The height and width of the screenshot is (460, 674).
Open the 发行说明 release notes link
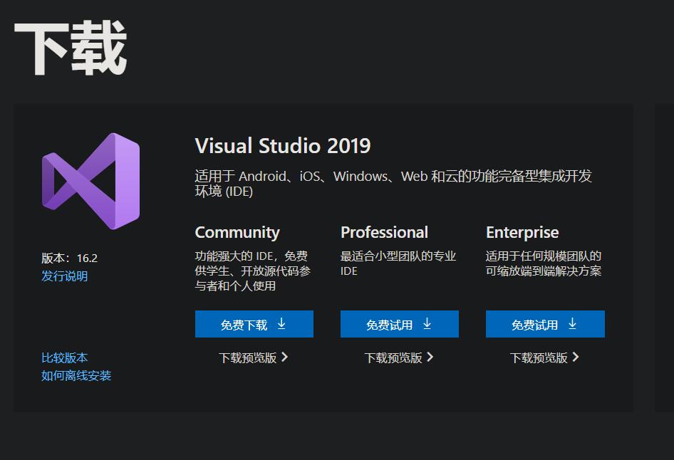point(64,276)
